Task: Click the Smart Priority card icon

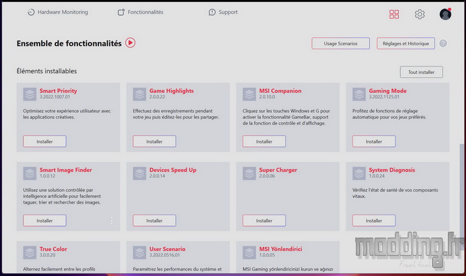Action: click(30, 94)
